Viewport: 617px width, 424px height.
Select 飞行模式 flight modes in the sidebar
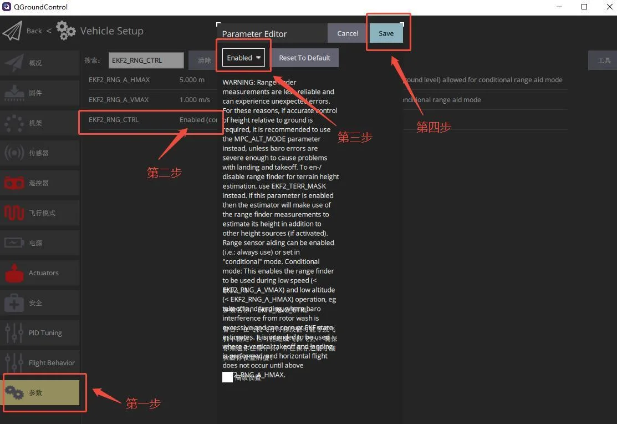[x=40, y=213]
